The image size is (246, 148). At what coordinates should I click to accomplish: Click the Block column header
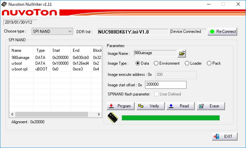96,50
